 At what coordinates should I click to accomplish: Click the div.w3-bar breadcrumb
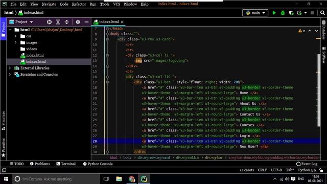214,157
